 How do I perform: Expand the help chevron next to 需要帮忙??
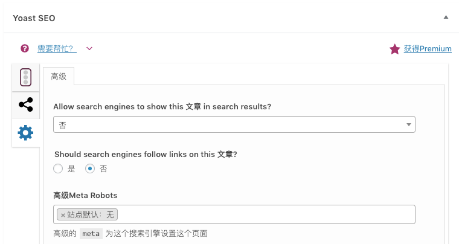[89, 48]
